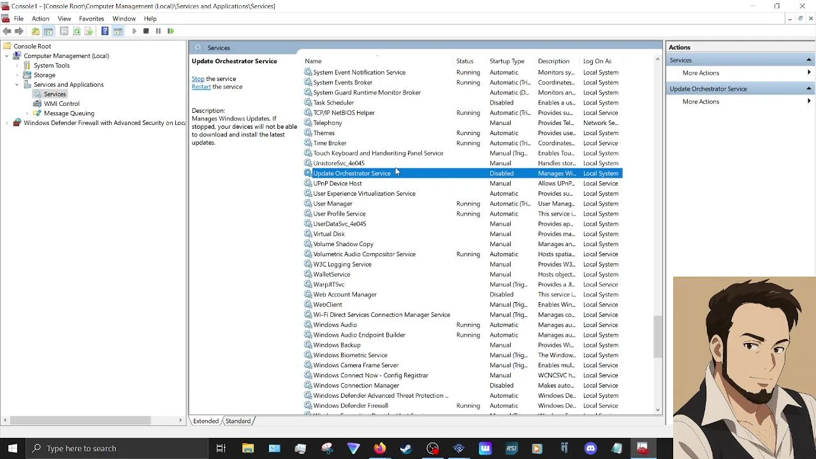
Task: Expand the Storage tree node
Action: pos(17,75)
